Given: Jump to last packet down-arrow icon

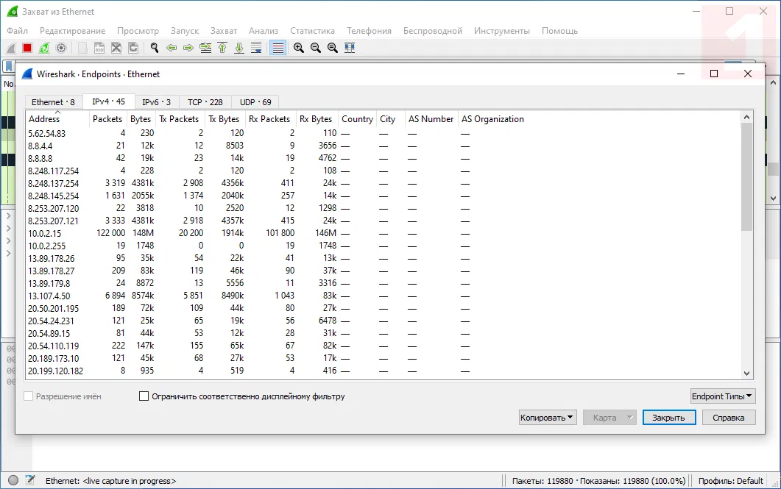Looking at the screenshot, I should point(239,48).
